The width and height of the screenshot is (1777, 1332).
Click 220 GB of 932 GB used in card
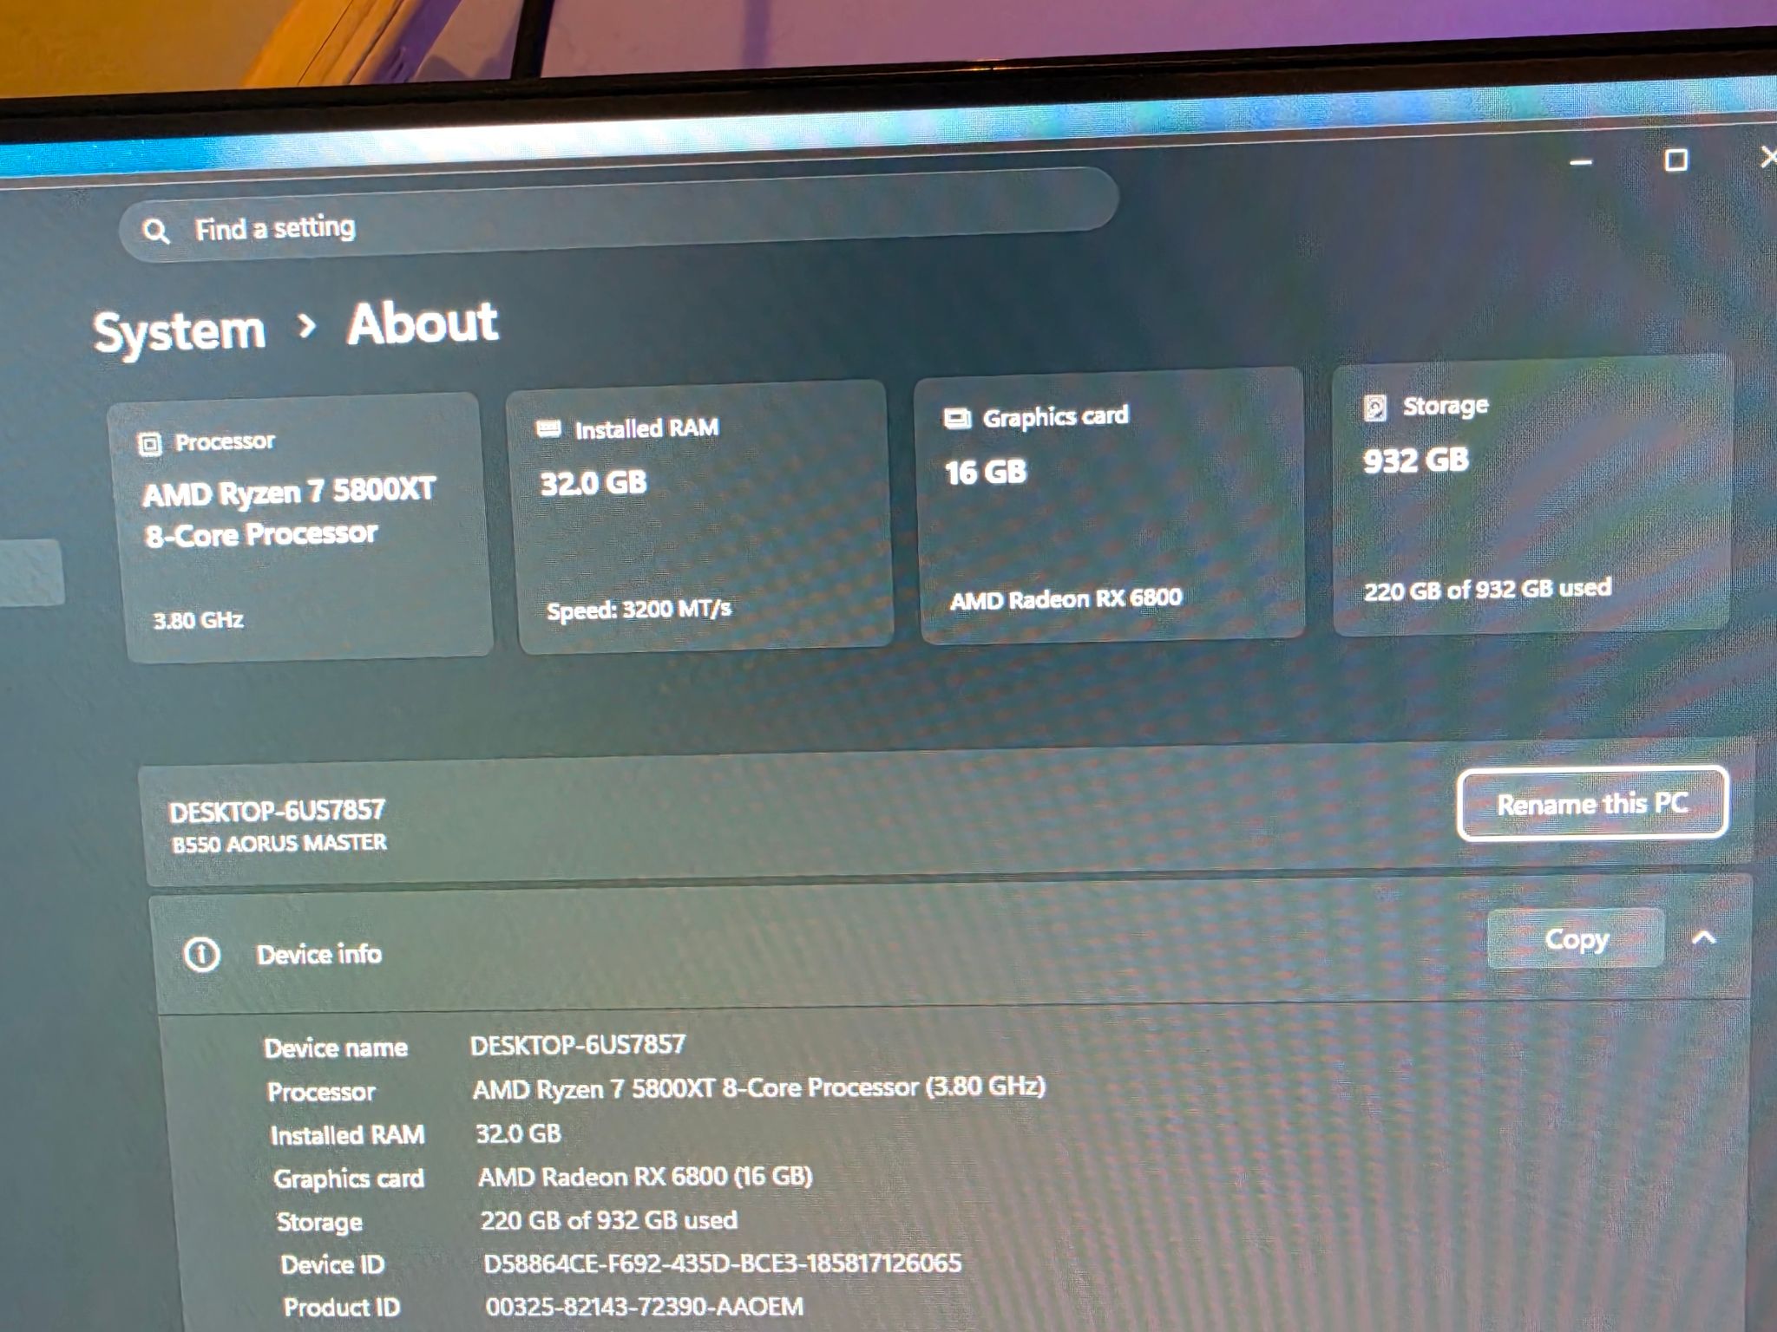pyautogui.click(x=1487, y=590)
